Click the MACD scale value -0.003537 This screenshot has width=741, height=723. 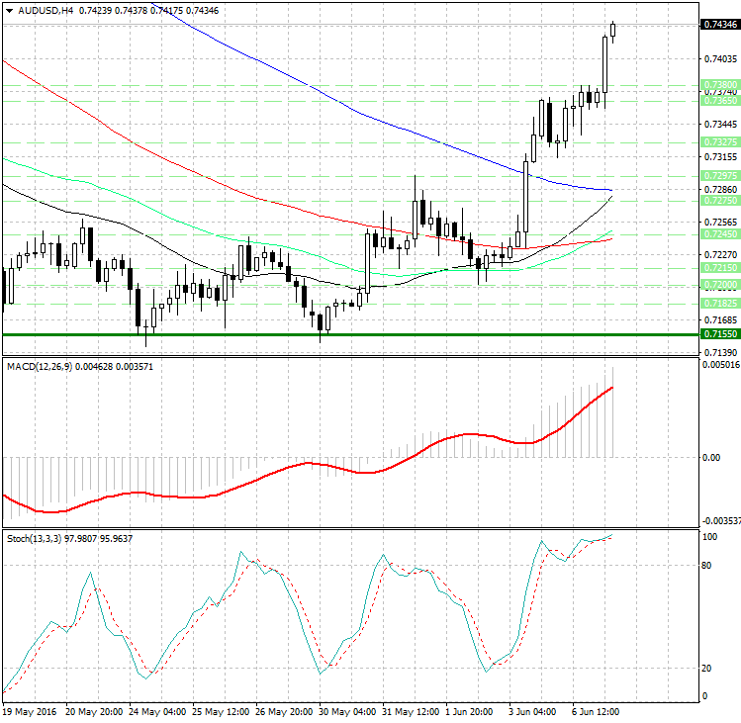(x=721, y=521)
